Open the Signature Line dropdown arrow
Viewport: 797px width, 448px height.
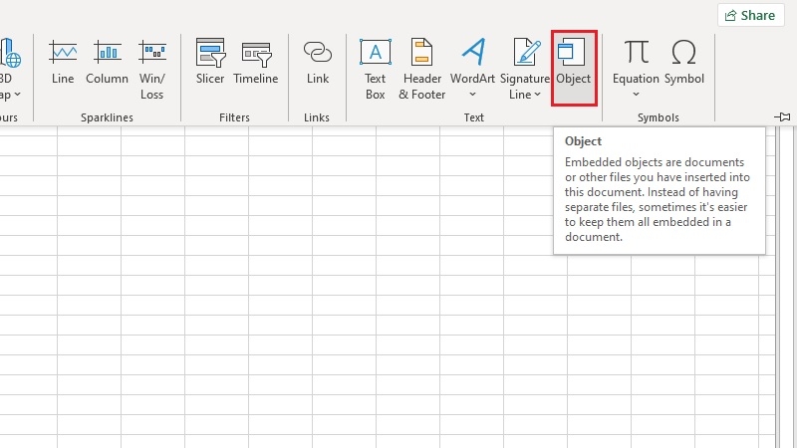[537, 95]
